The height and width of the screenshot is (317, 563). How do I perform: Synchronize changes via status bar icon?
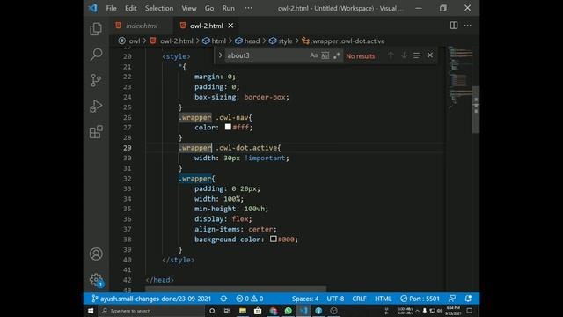[x=223, y=299]
